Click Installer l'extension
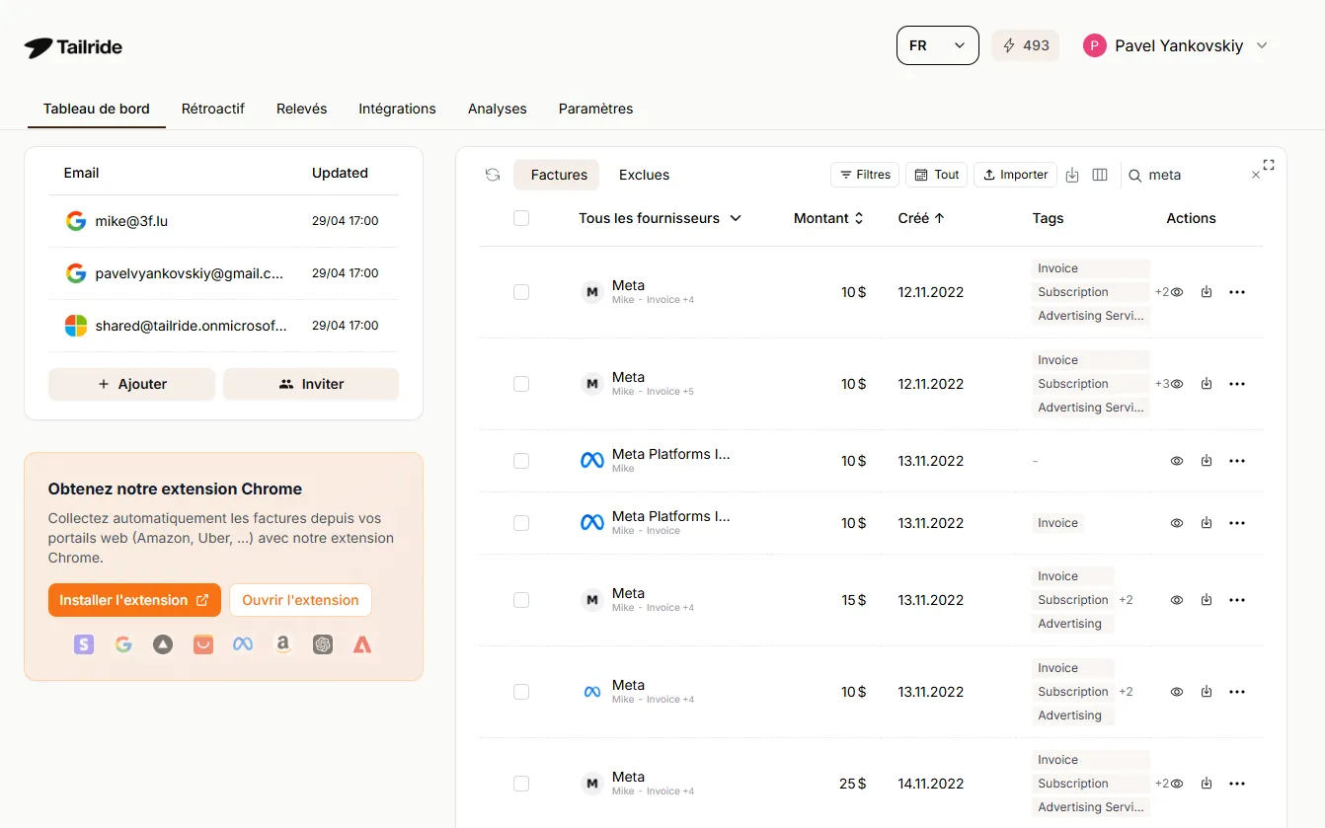The width and height of the screenshot is (1325, 828). (x=134, y=599)
